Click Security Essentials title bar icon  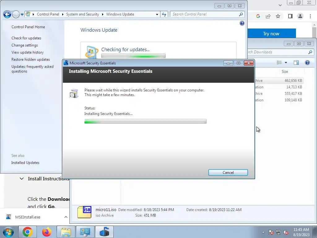[x=66, y=63]
